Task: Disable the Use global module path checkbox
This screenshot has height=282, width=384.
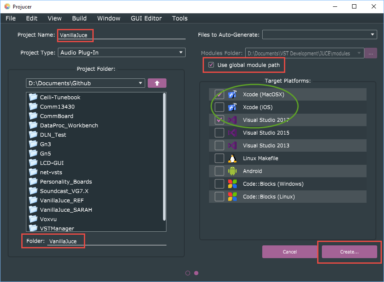Action: (211, 65)
